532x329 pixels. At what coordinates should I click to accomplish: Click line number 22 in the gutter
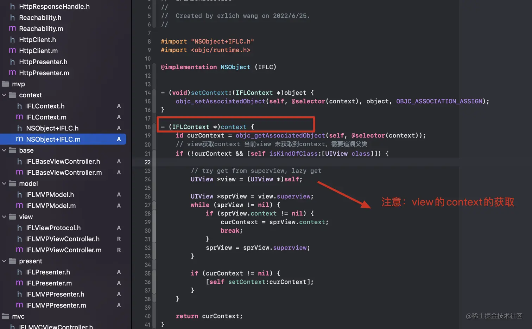pyautogui.click(x=147, y=162)
